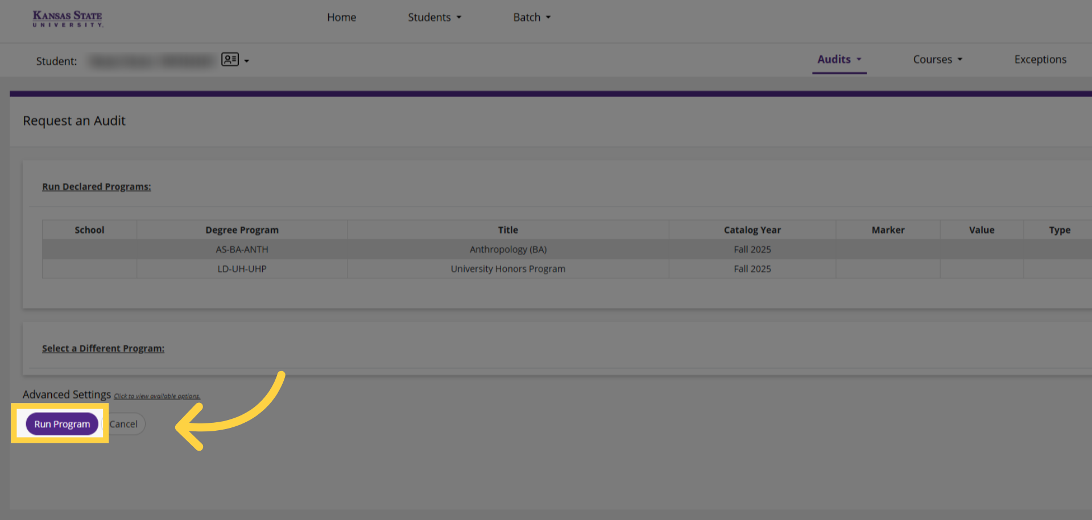
Task: Click the Run Program button
Action: [62, 424]
